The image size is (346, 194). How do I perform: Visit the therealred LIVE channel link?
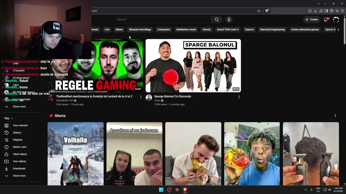click(x=65, y=101)
